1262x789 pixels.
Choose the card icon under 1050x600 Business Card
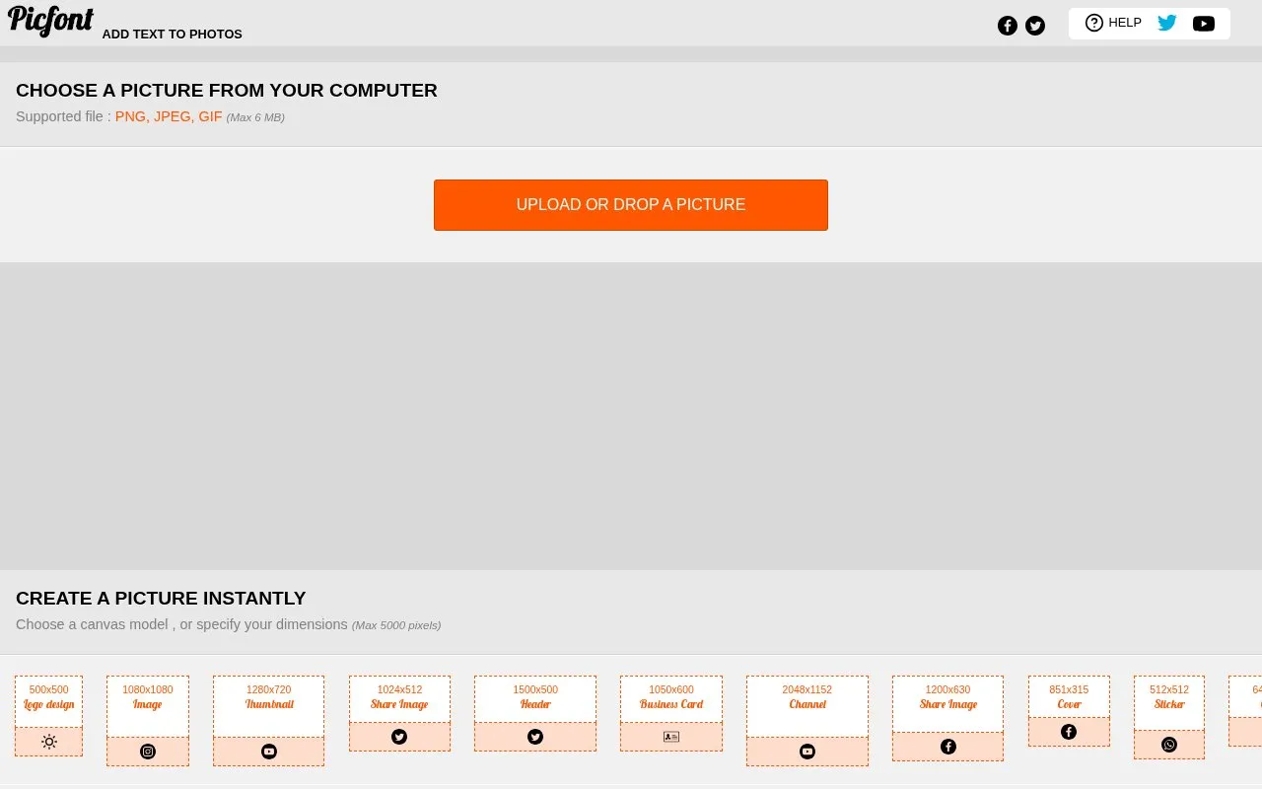(x=671, y=737)
